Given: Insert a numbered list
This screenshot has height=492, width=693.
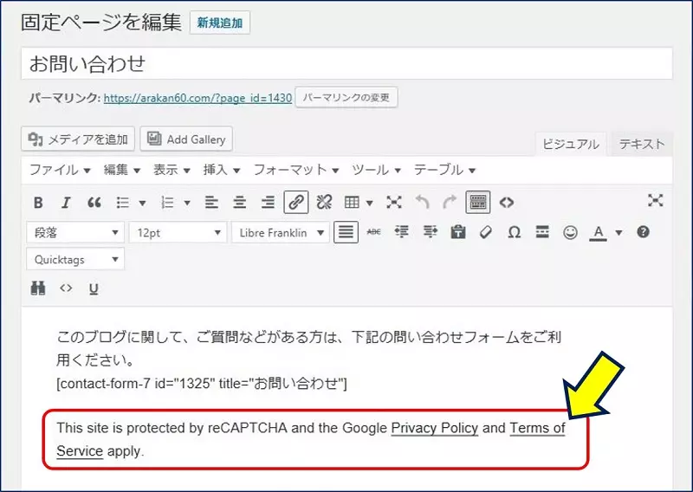Looking at the screenshot, I should (167, 203).
